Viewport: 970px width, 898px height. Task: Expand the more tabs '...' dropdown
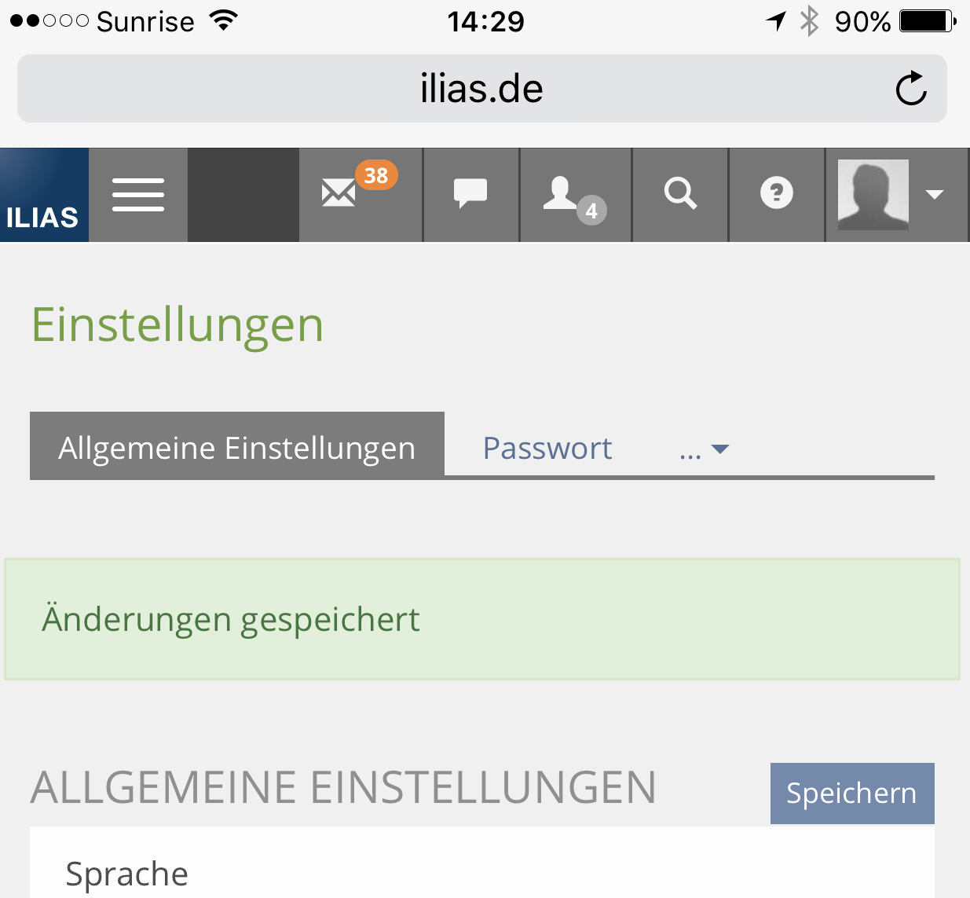click(705, 449)
